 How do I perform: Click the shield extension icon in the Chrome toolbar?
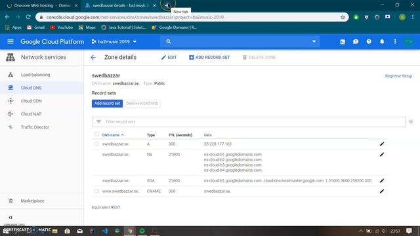point(366,17)
